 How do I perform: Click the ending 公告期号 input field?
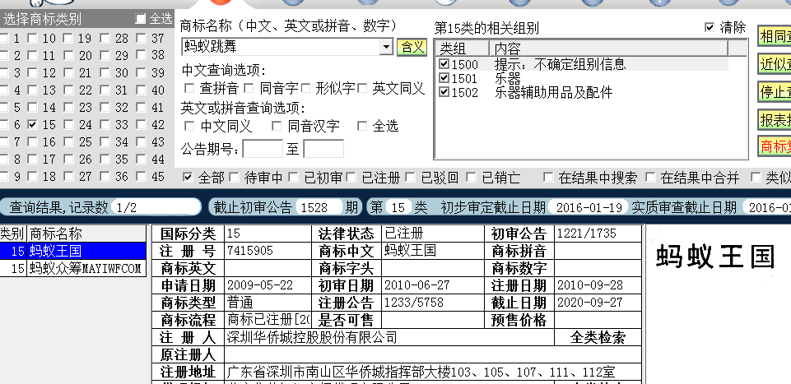323,149
